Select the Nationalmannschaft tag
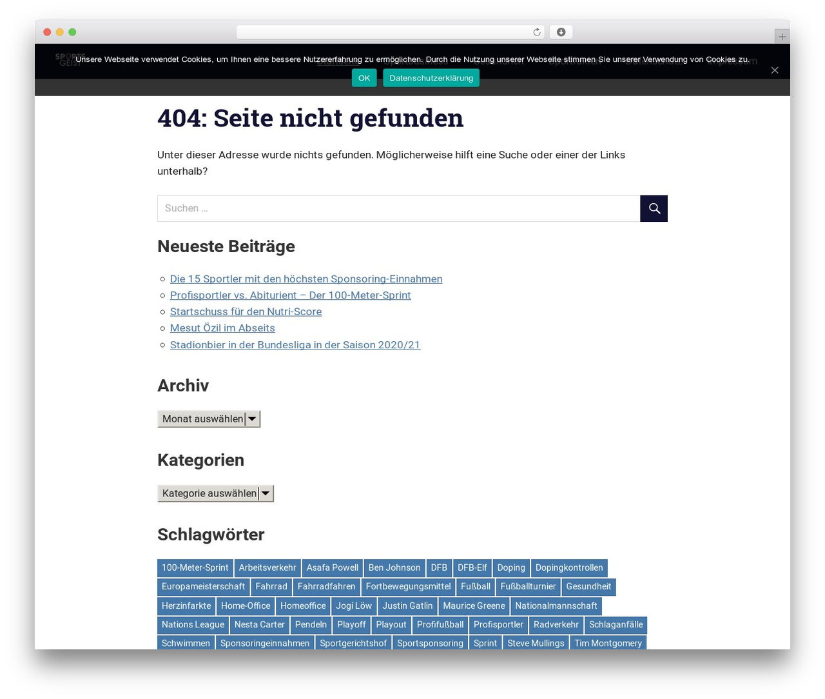Image resolution: width=825 pixels, height=699 pixels. pos(556,606)
